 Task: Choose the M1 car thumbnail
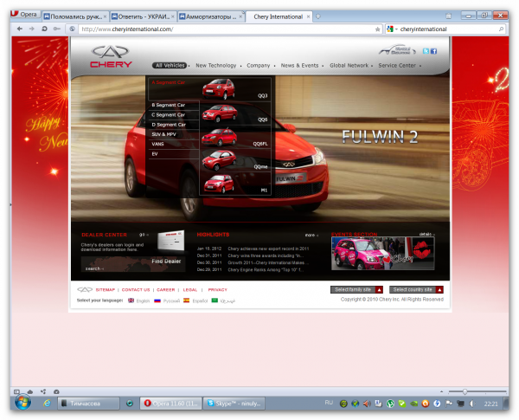point(219,184)
